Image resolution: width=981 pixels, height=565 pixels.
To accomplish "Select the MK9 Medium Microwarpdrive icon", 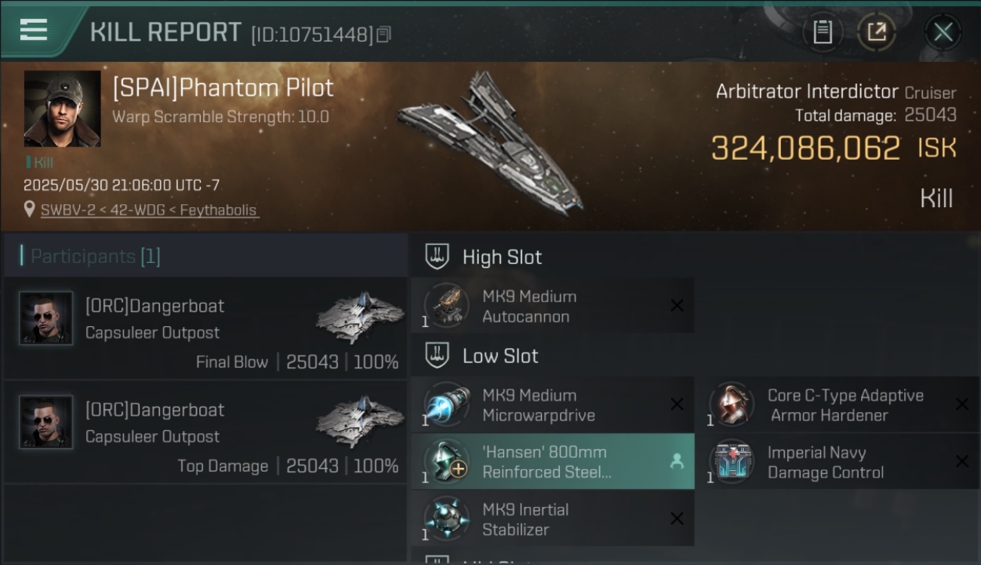I will click(x=447, y=405).
